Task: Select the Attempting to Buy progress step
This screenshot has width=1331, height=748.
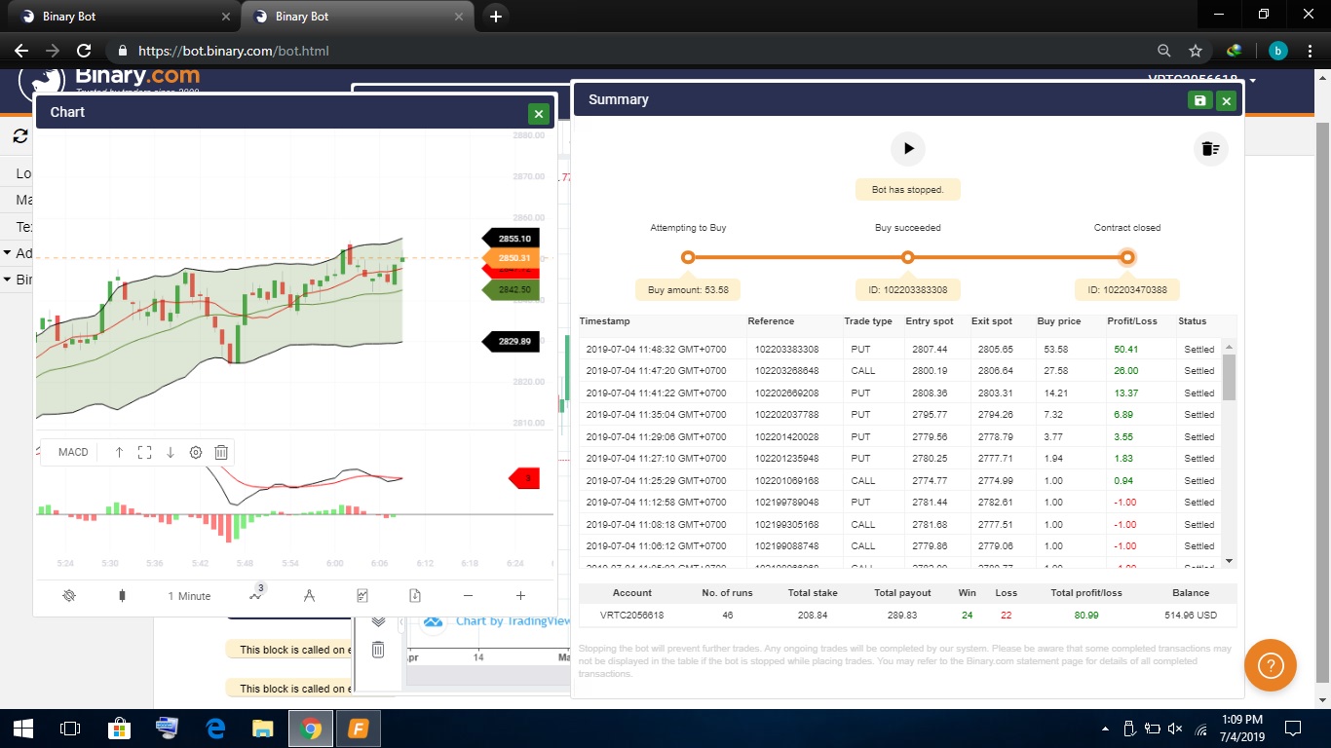Action: click(688, 257)
